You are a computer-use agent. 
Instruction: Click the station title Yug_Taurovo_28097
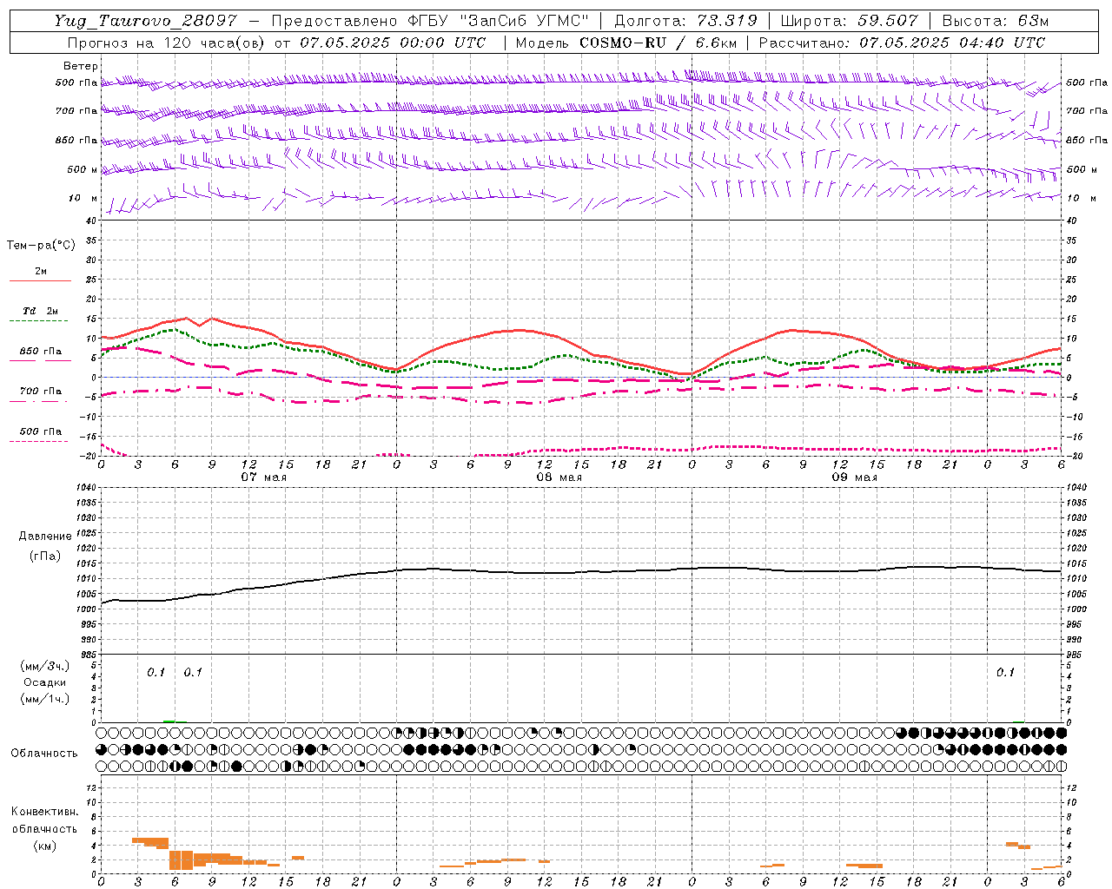[x=145, y=21]
